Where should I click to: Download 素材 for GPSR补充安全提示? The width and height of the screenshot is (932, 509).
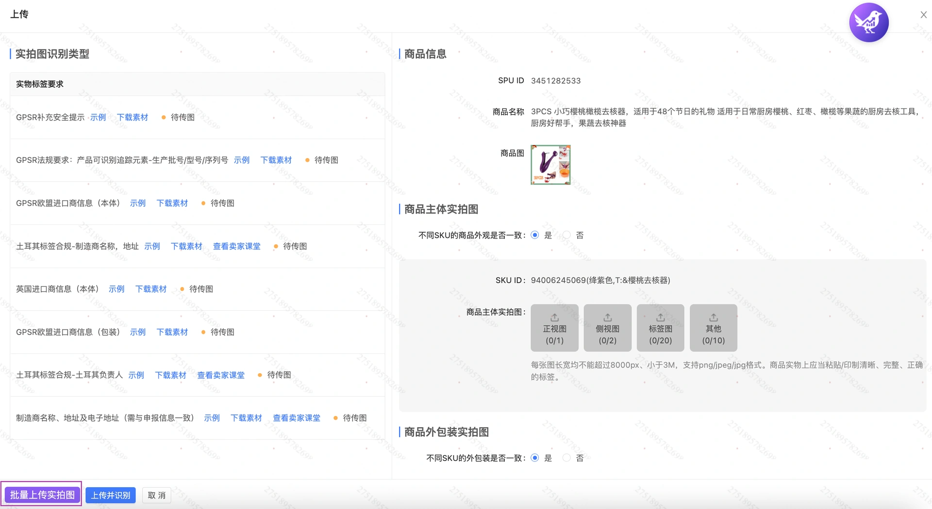click(x=133, y=117)
